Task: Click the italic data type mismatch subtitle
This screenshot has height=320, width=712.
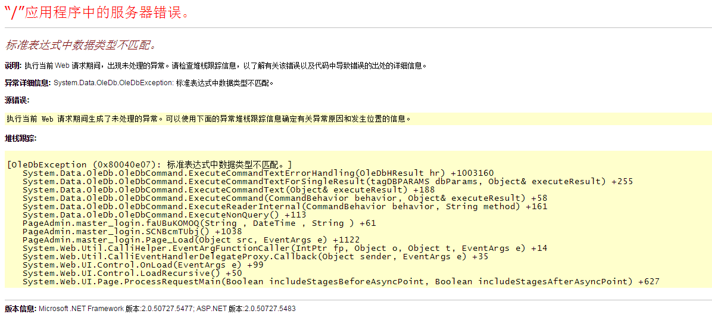Action: pyautogui.click(x=80, y=45)
